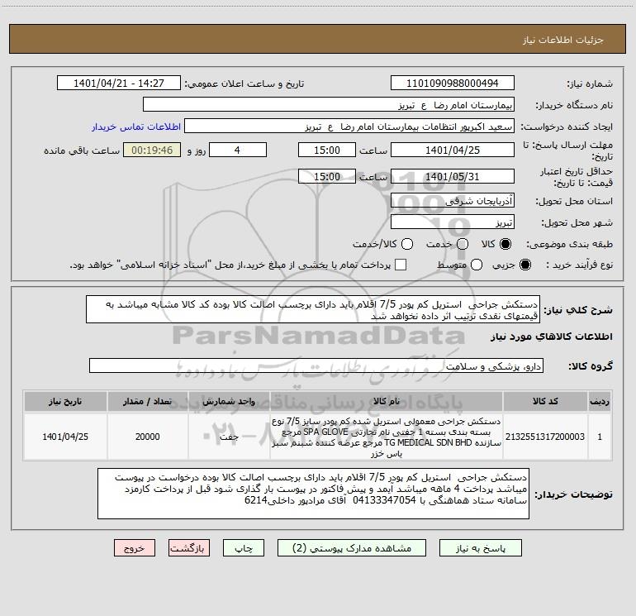Click the unit cell جفت
Image resolution: width=636 pixels, height=616 pixels.
229,437
